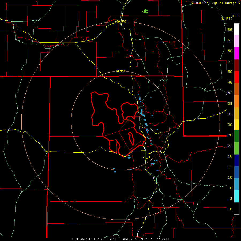Click the dark red 50 kft swatch
The width and height of the screenshot is (241, 241).
tap(236, 65)
